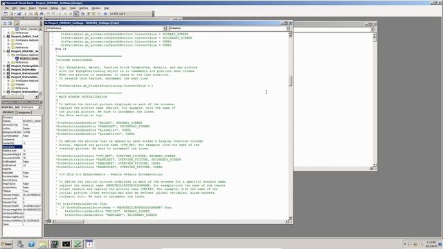The height and width of the screenshot is (249, 443).
Task: Expand the Project_fixDevAlm tree node
Action: pyautogui.click(x=4, y=69)
